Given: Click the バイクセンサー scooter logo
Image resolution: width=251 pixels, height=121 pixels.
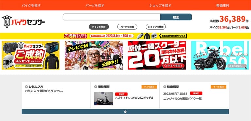Looking at the screenshot, I should 24,21.
